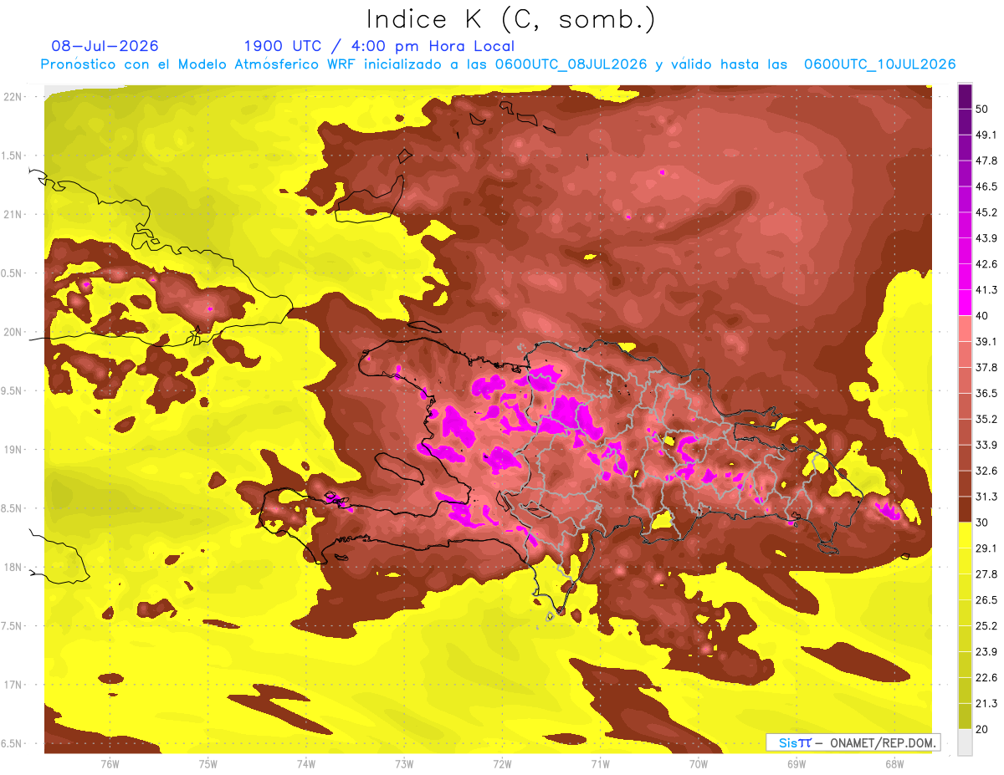Click the '22N' latitude label
Viewport: 1004px width, 775px height.
pyautogui.click(x=12, y=97)
